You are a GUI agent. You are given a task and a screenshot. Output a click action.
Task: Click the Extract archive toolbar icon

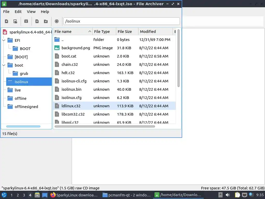click(x=26, y=21)
